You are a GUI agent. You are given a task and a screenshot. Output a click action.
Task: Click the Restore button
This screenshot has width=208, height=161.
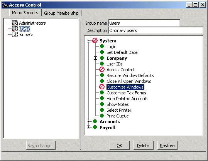[167, 146]
